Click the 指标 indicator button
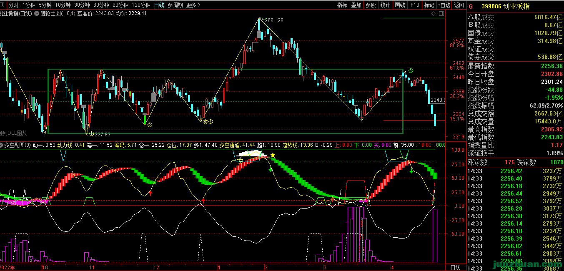The image size is (564, 271). click(x=342, y=5)
